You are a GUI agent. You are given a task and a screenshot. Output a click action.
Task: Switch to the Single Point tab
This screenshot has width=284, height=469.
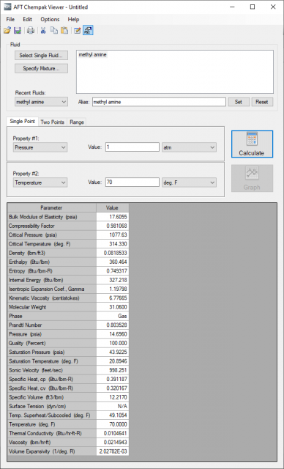click(x=23, y=121)
